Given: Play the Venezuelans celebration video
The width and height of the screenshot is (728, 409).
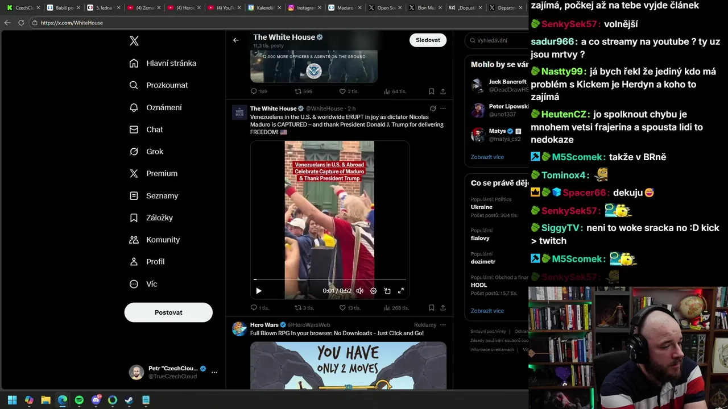Looking at the screenshot, I should click(259, 291).
